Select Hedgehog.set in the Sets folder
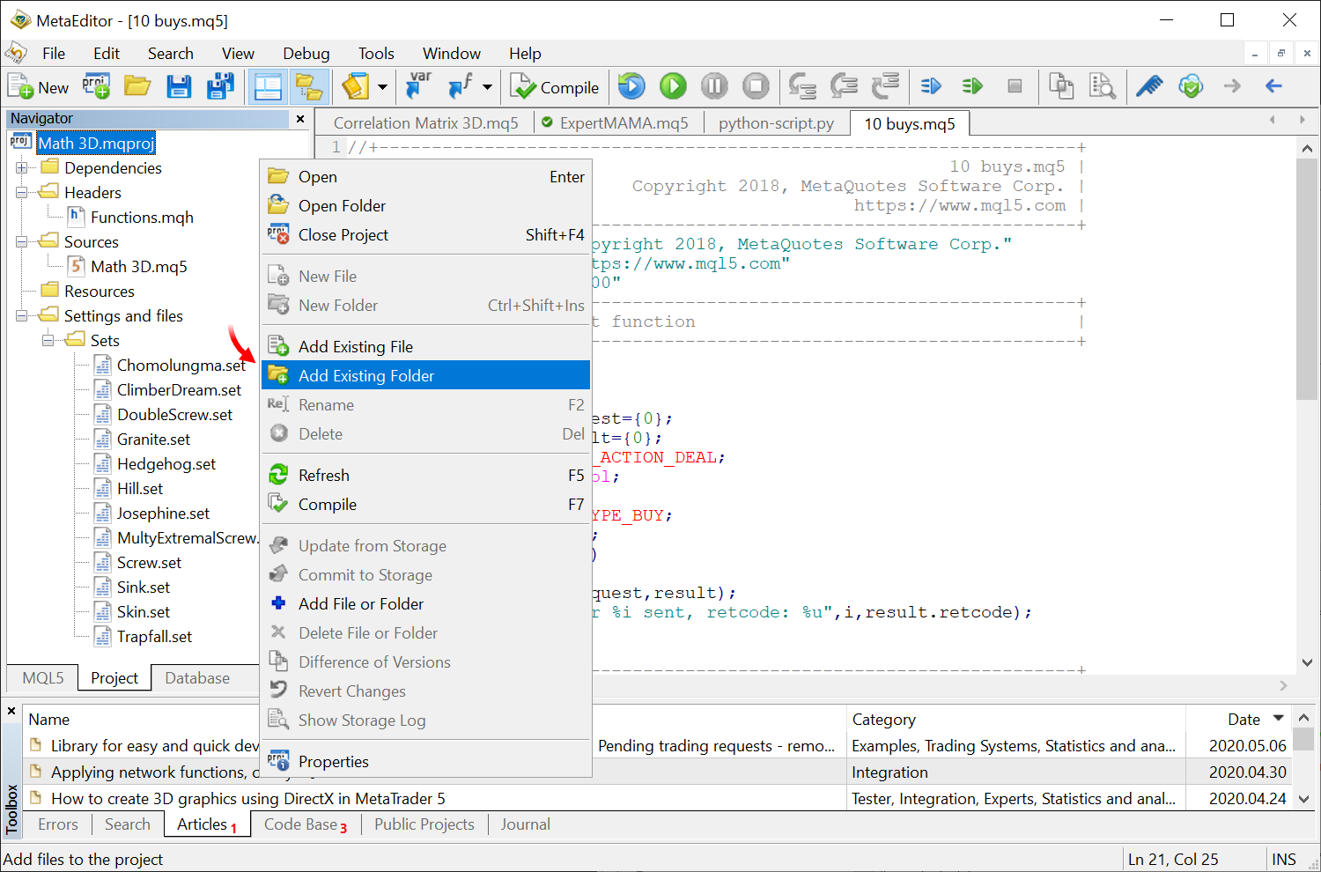 coord(166,464)
